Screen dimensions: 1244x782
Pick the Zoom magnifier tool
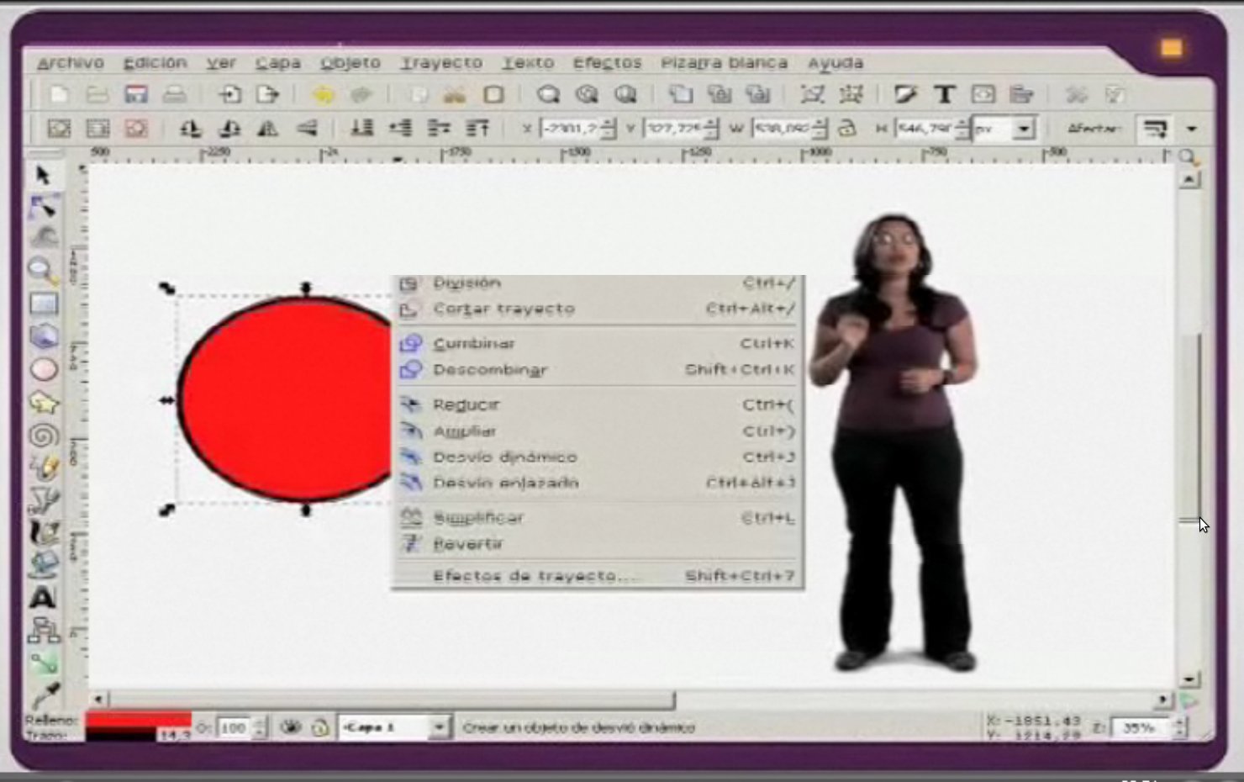42,270
